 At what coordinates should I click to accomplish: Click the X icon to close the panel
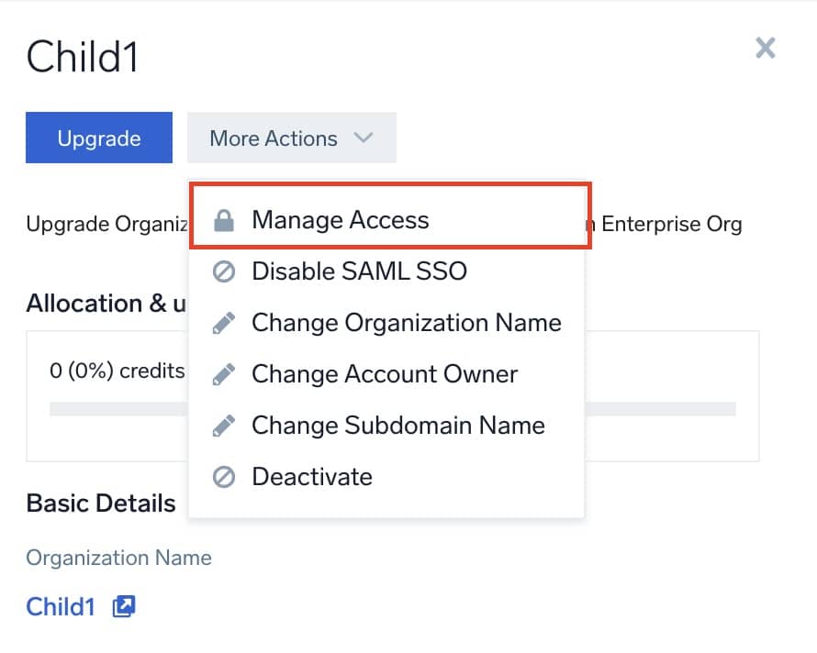(x=766, y=48)
